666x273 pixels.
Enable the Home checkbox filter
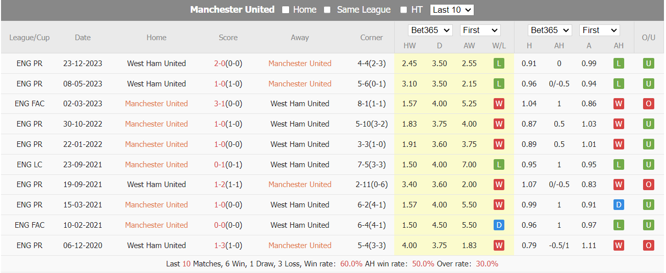tap(286, 10)
